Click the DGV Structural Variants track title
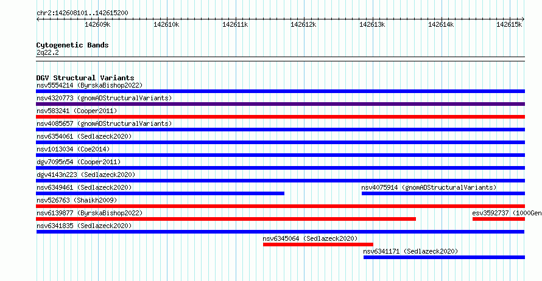542x281 pixels. 85,78
